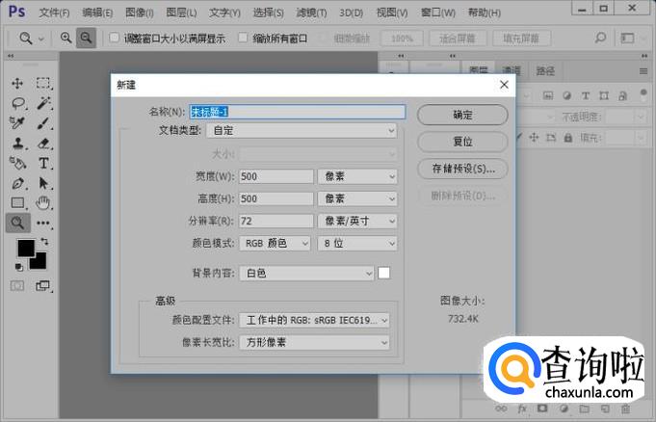Enable 调整窗口大小以满屏显示 checkbox
The image size is (656, 422).
coord(115,39)
